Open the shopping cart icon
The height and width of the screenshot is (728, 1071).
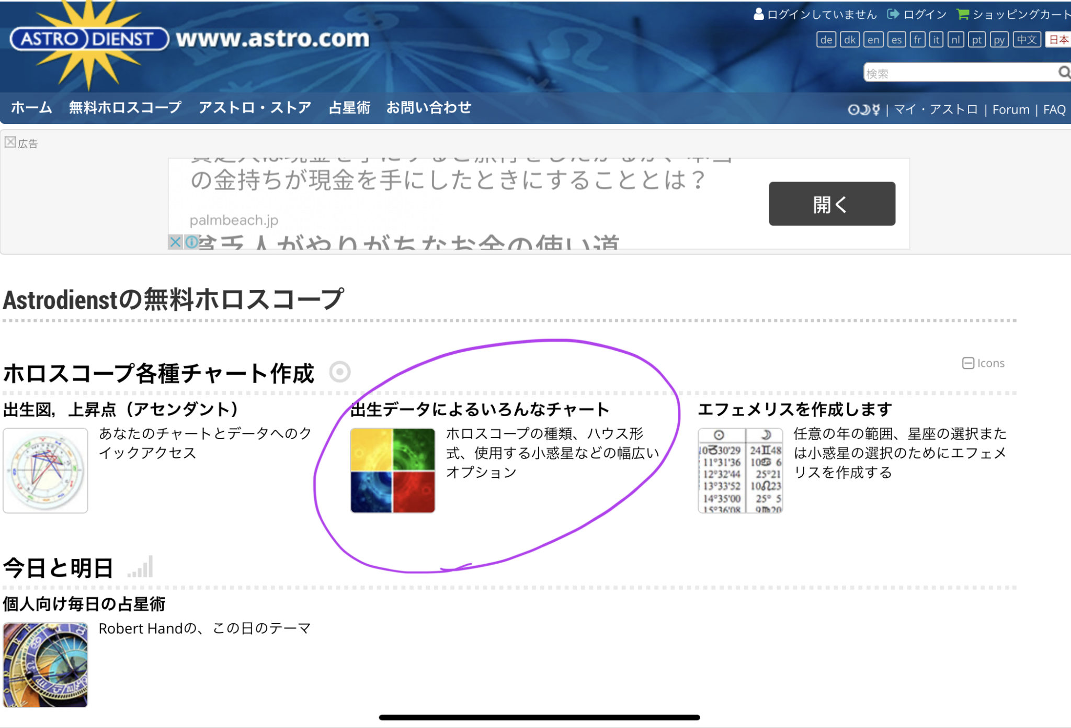click(962, 14)
